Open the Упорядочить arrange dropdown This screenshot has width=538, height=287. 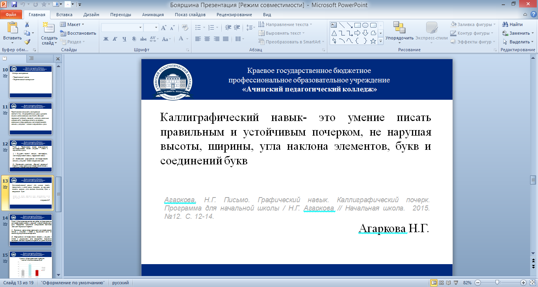[x=399, y=33]
